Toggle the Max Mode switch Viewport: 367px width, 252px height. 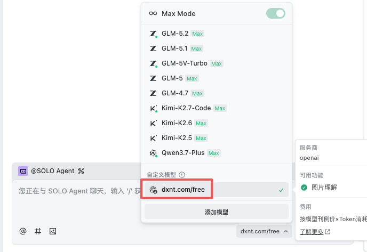pos(275,13)
